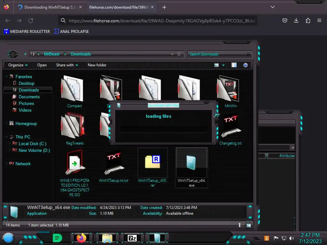Screen dimensions: 327x245
Task: Click the Firefox URL address bar
Action: tap(158, 21)
